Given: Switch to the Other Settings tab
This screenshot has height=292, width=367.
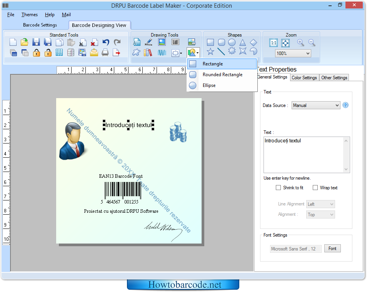Looking at the screenshot, I should pos(334,77).
